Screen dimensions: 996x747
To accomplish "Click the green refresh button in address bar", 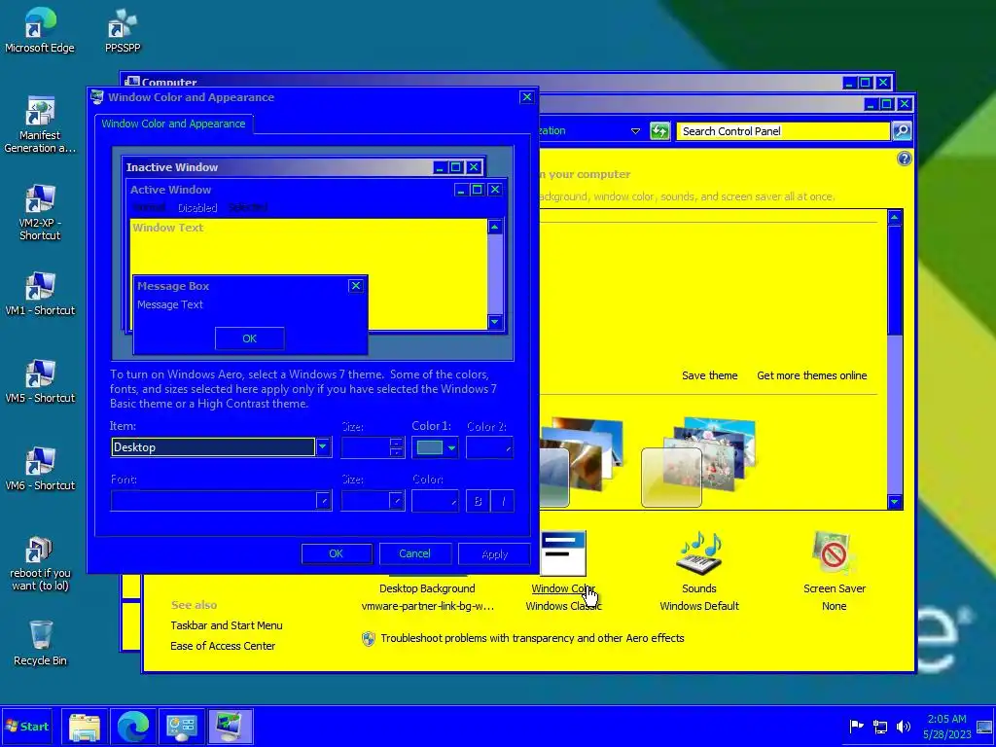I will (x=659, y=131).
